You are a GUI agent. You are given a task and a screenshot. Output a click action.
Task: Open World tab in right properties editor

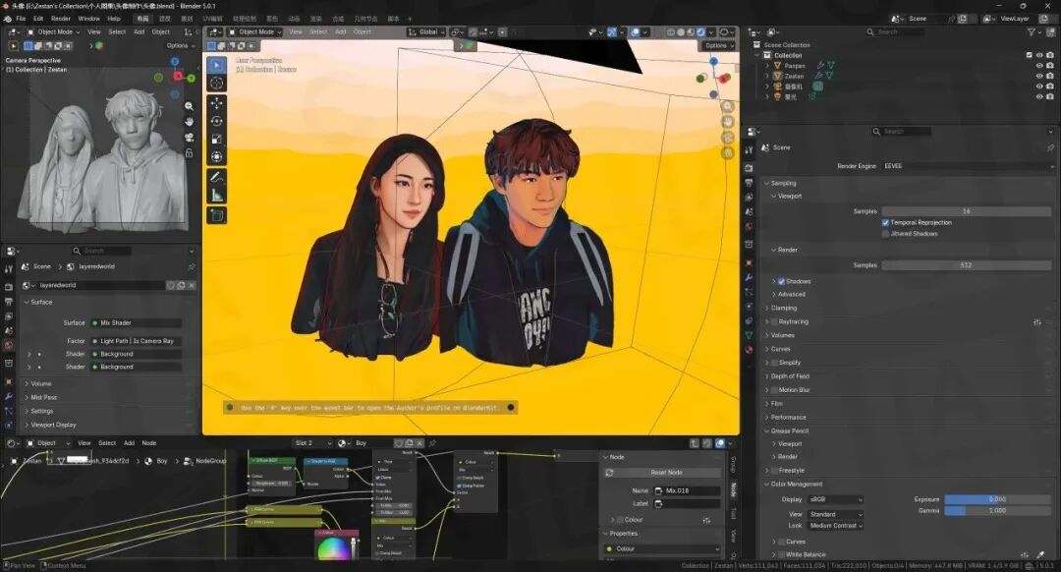749,226
